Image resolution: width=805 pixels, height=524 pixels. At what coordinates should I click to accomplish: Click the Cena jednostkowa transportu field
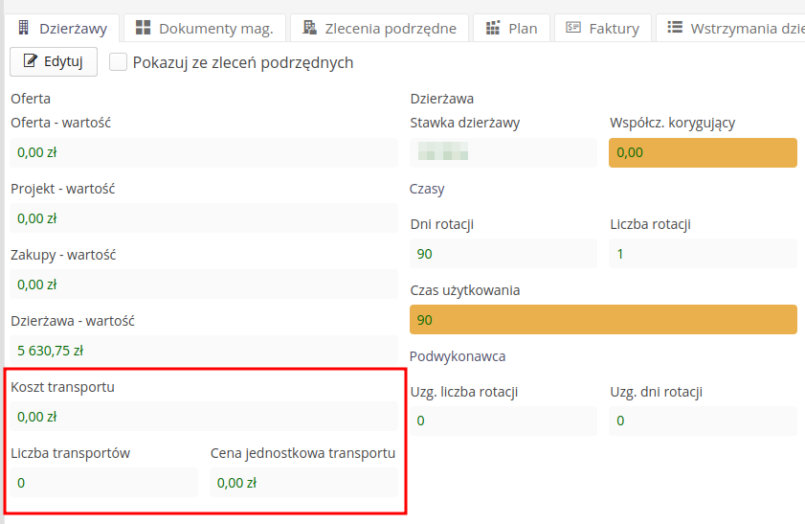tap(303, 483)
